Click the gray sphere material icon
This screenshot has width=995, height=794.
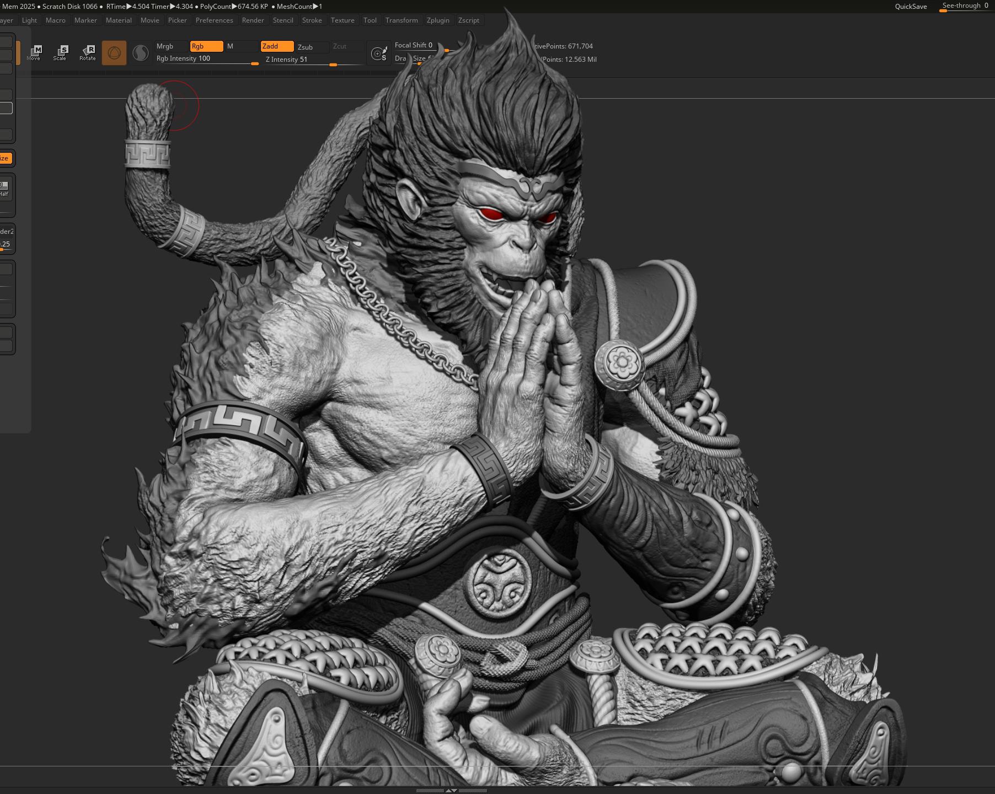coord(141,53)
